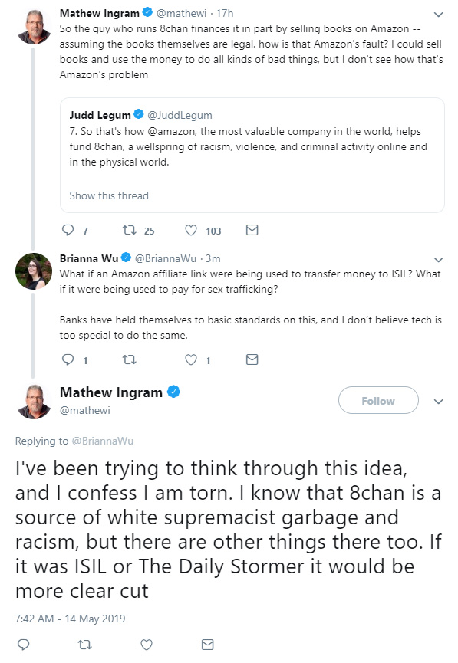Share Brianna Wu's tweet via message icon
The image size is (458, 663).
click(252, 359)
